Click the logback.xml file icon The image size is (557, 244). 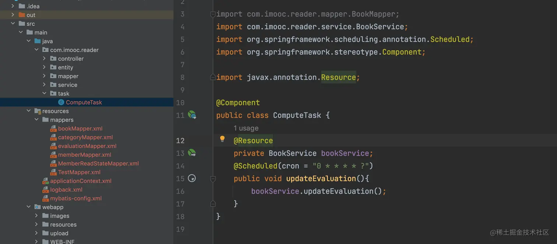click(x=45, y=190)
